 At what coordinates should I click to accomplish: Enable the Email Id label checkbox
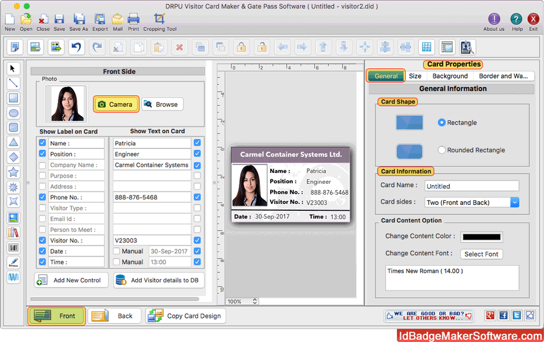coord(42,219)
